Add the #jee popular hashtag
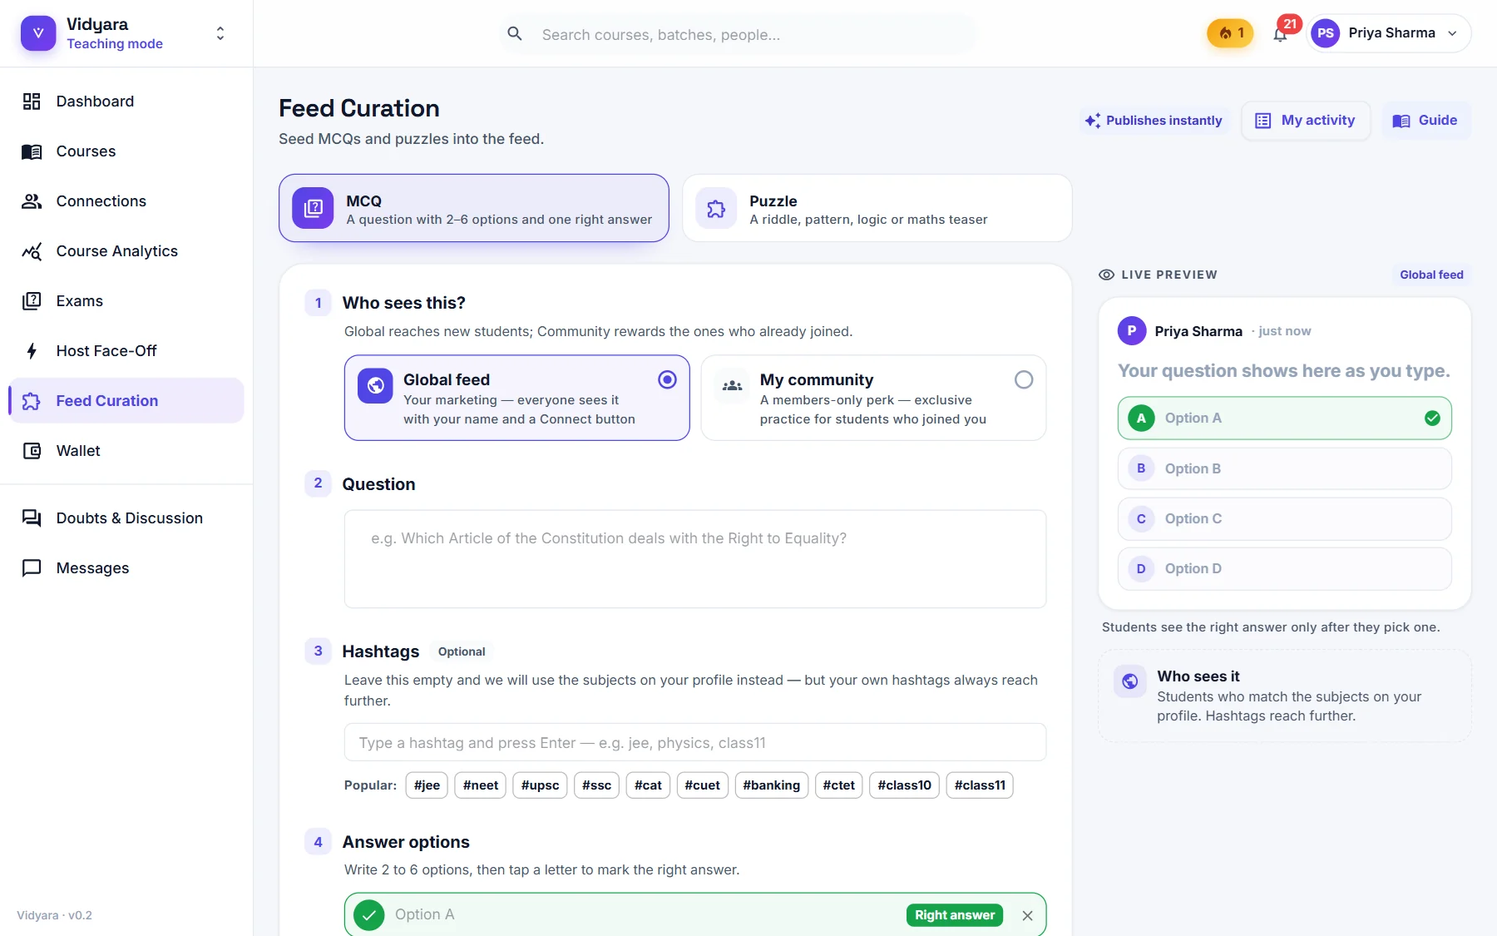This screenshot has width=1497, height=936. tap(427, 785)
